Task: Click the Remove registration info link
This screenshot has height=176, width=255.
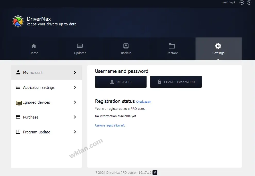Action: pyautogui.click(x=110, y=125)
